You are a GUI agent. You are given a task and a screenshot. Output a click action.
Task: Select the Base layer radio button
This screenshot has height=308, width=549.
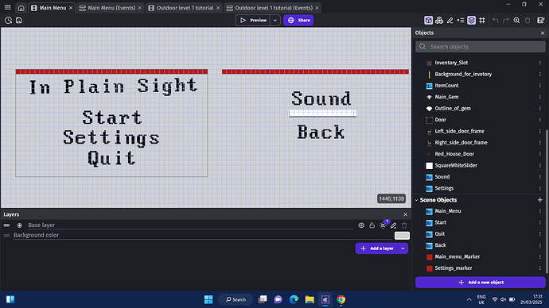click(20, 225)
